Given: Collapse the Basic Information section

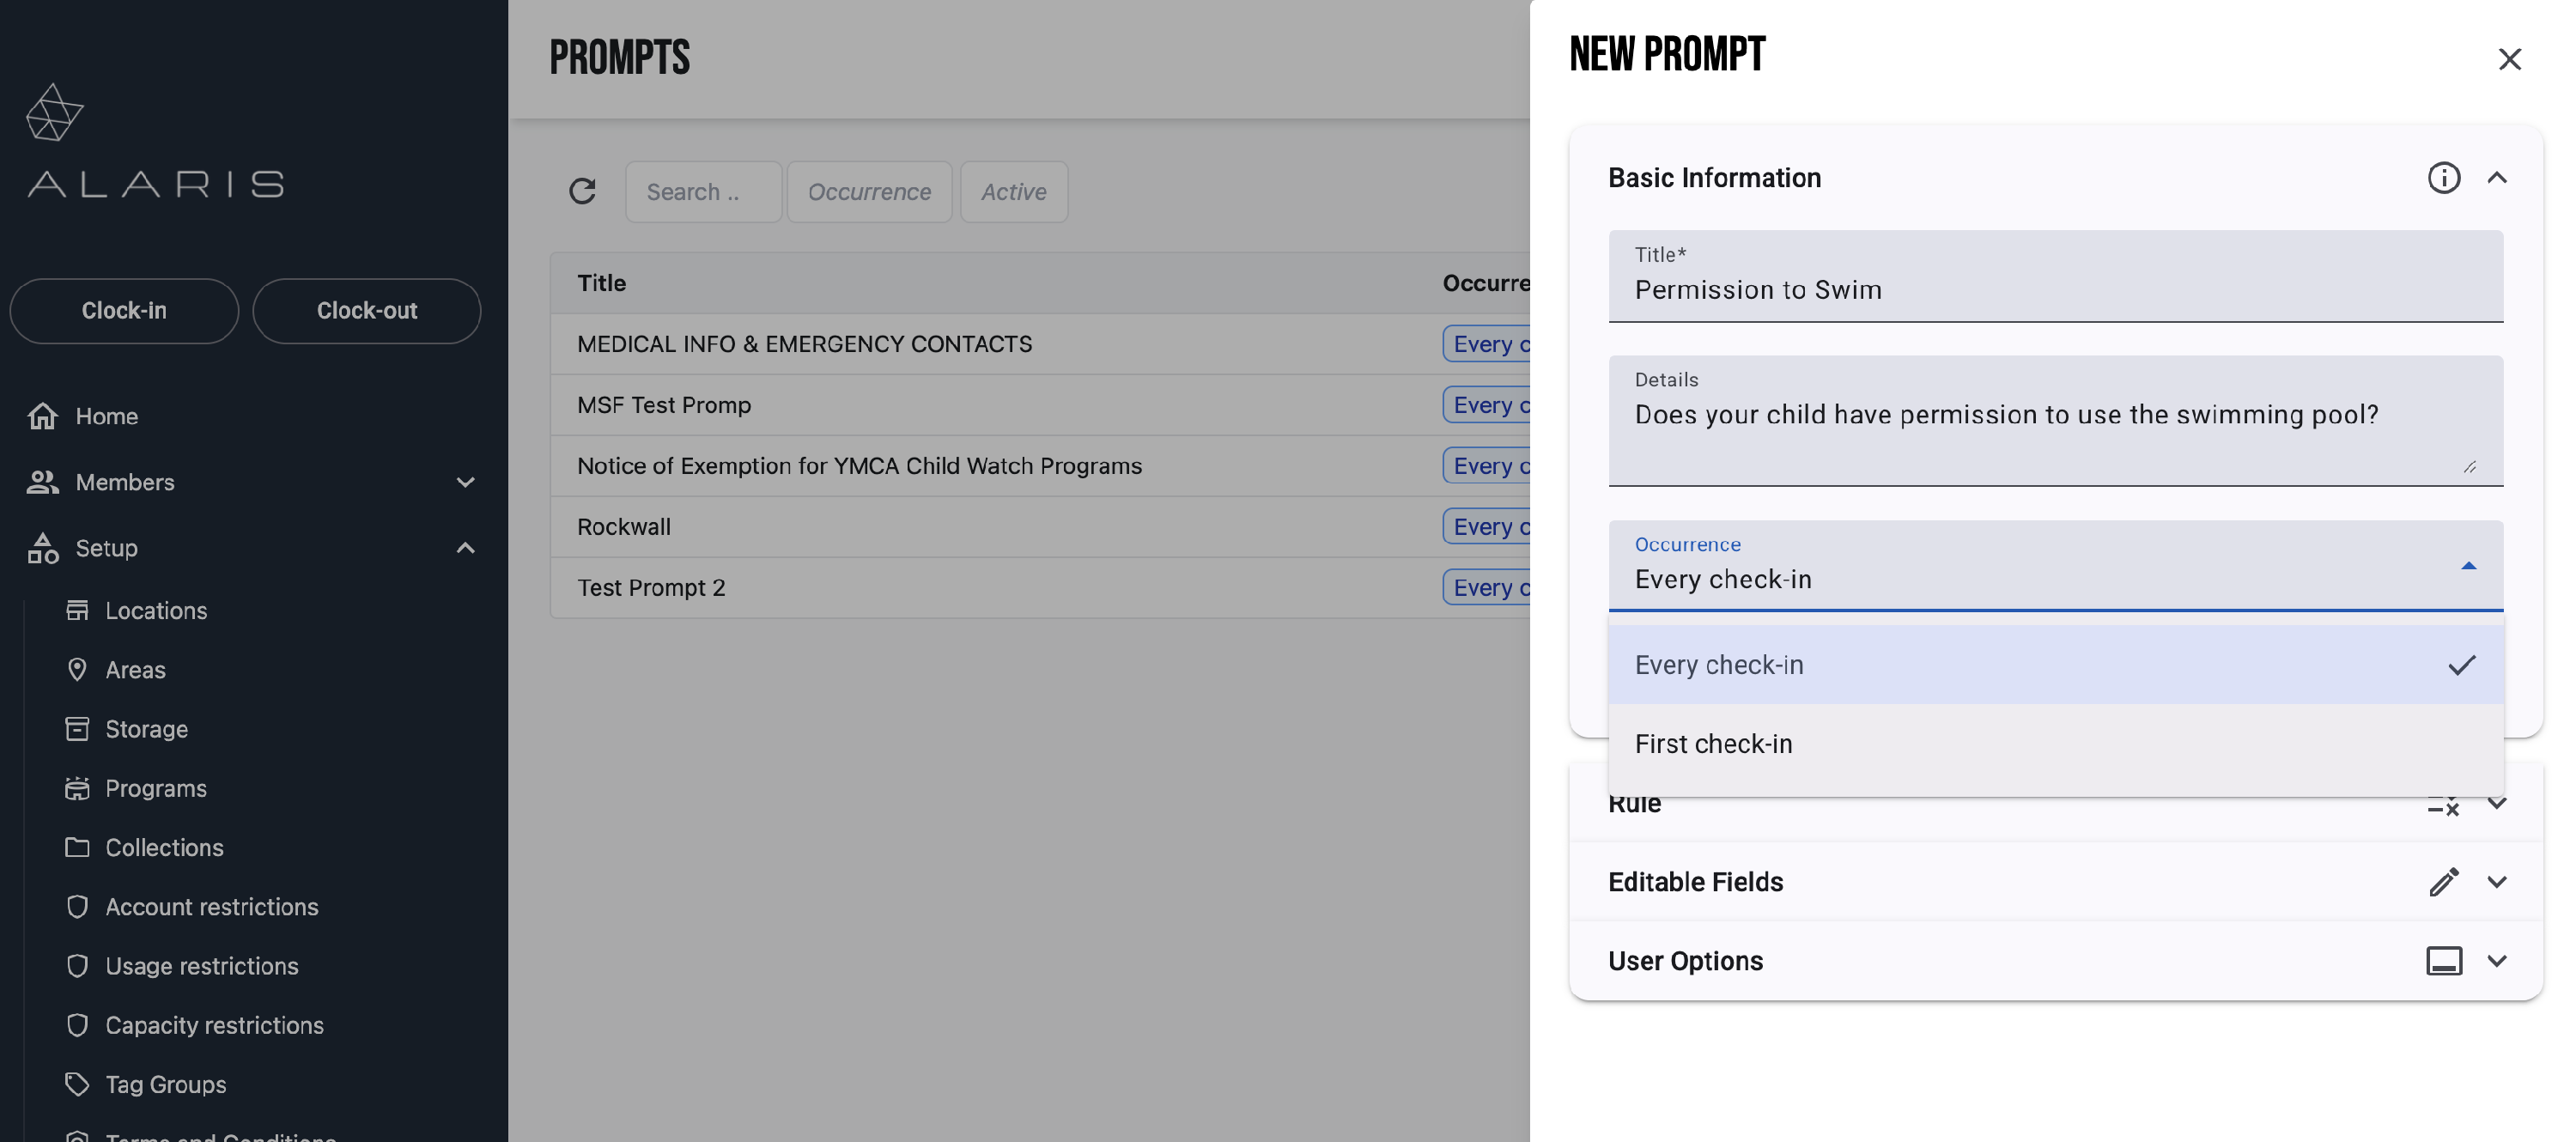Looking at the screenshot, I should (x=2497, y=178).
